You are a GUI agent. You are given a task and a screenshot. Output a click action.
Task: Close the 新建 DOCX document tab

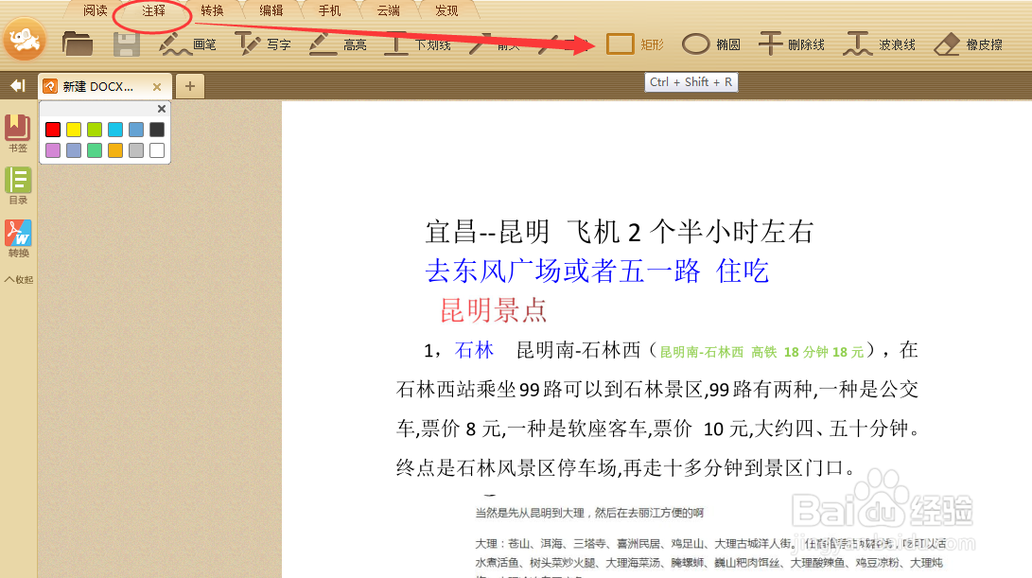click(157, 87)
